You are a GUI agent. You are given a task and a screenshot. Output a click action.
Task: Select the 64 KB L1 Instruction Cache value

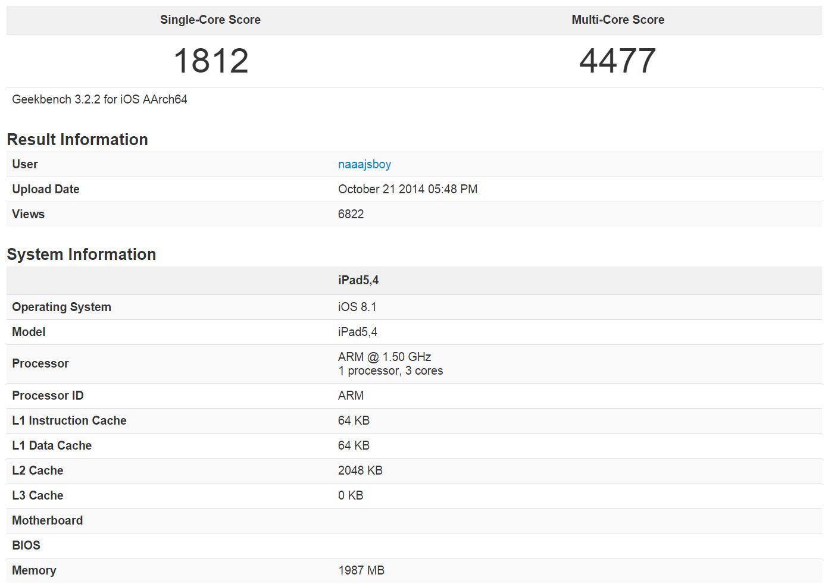pyautogui.click(x=354, y=420)
